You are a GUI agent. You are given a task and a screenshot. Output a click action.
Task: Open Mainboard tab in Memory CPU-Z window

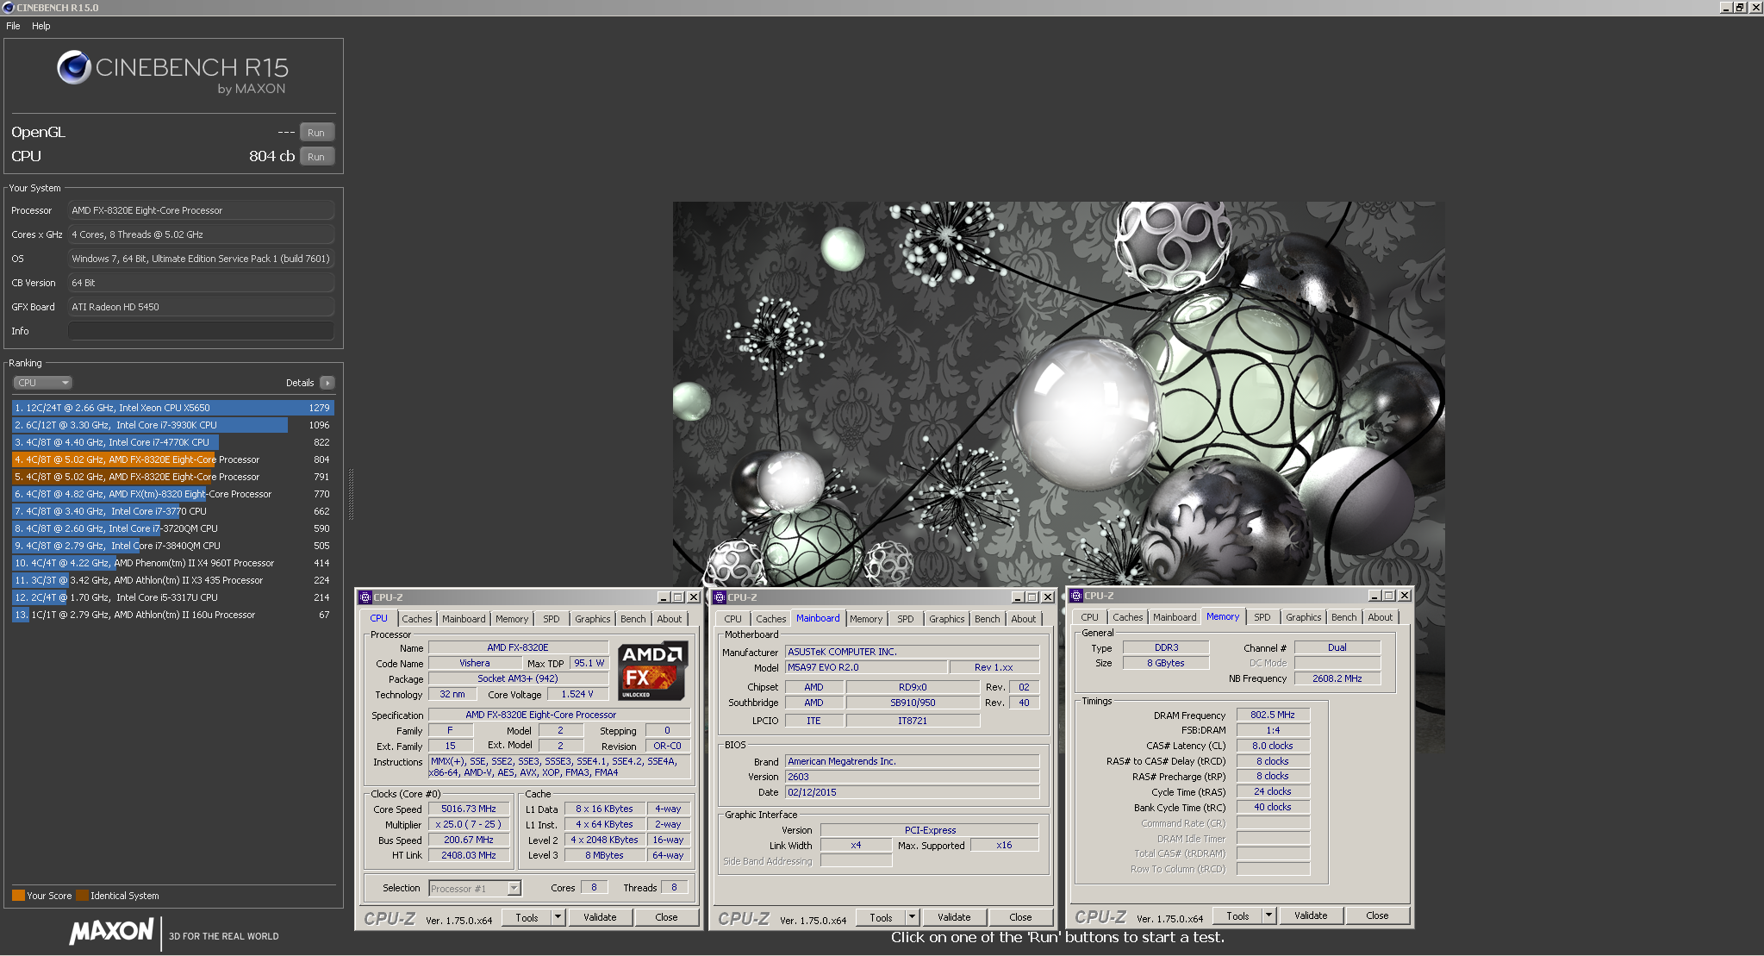[x=1175, y=617]
